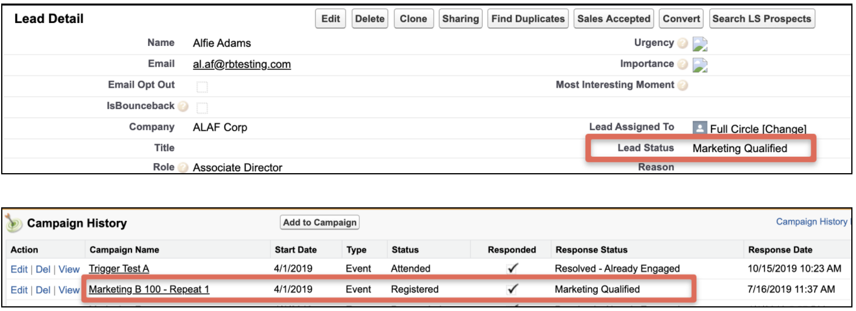856x311 pixels.
Task: Click the role value Associate Director
Action: coord(238,168)
